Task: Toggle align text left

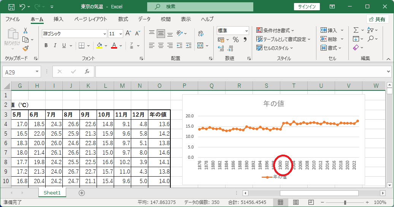Action: [x=151, y=46]
